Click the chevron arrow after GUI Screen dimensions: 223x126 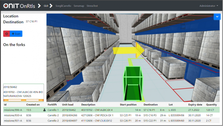click(x=52, y=6)
